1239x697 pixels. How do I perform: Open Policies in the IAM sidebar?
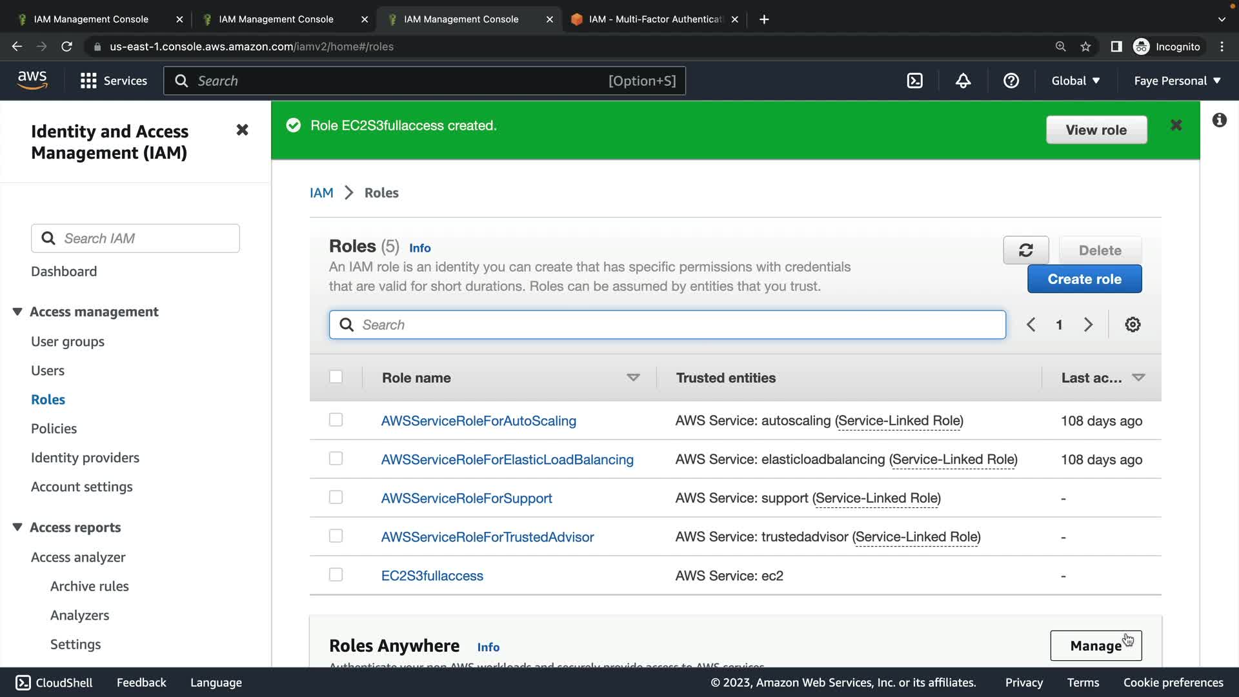pos(54,429)
